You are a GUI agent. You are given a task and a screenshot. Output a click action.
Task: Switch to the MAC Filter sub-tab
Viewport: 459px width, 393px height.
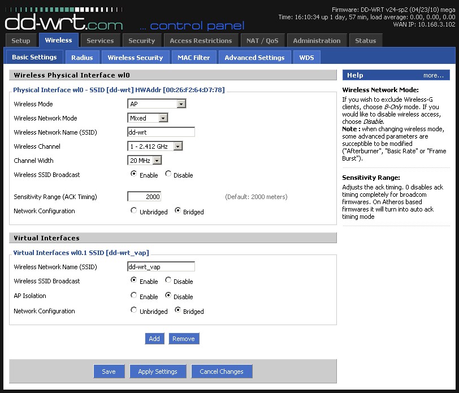(x=194, y=58)
